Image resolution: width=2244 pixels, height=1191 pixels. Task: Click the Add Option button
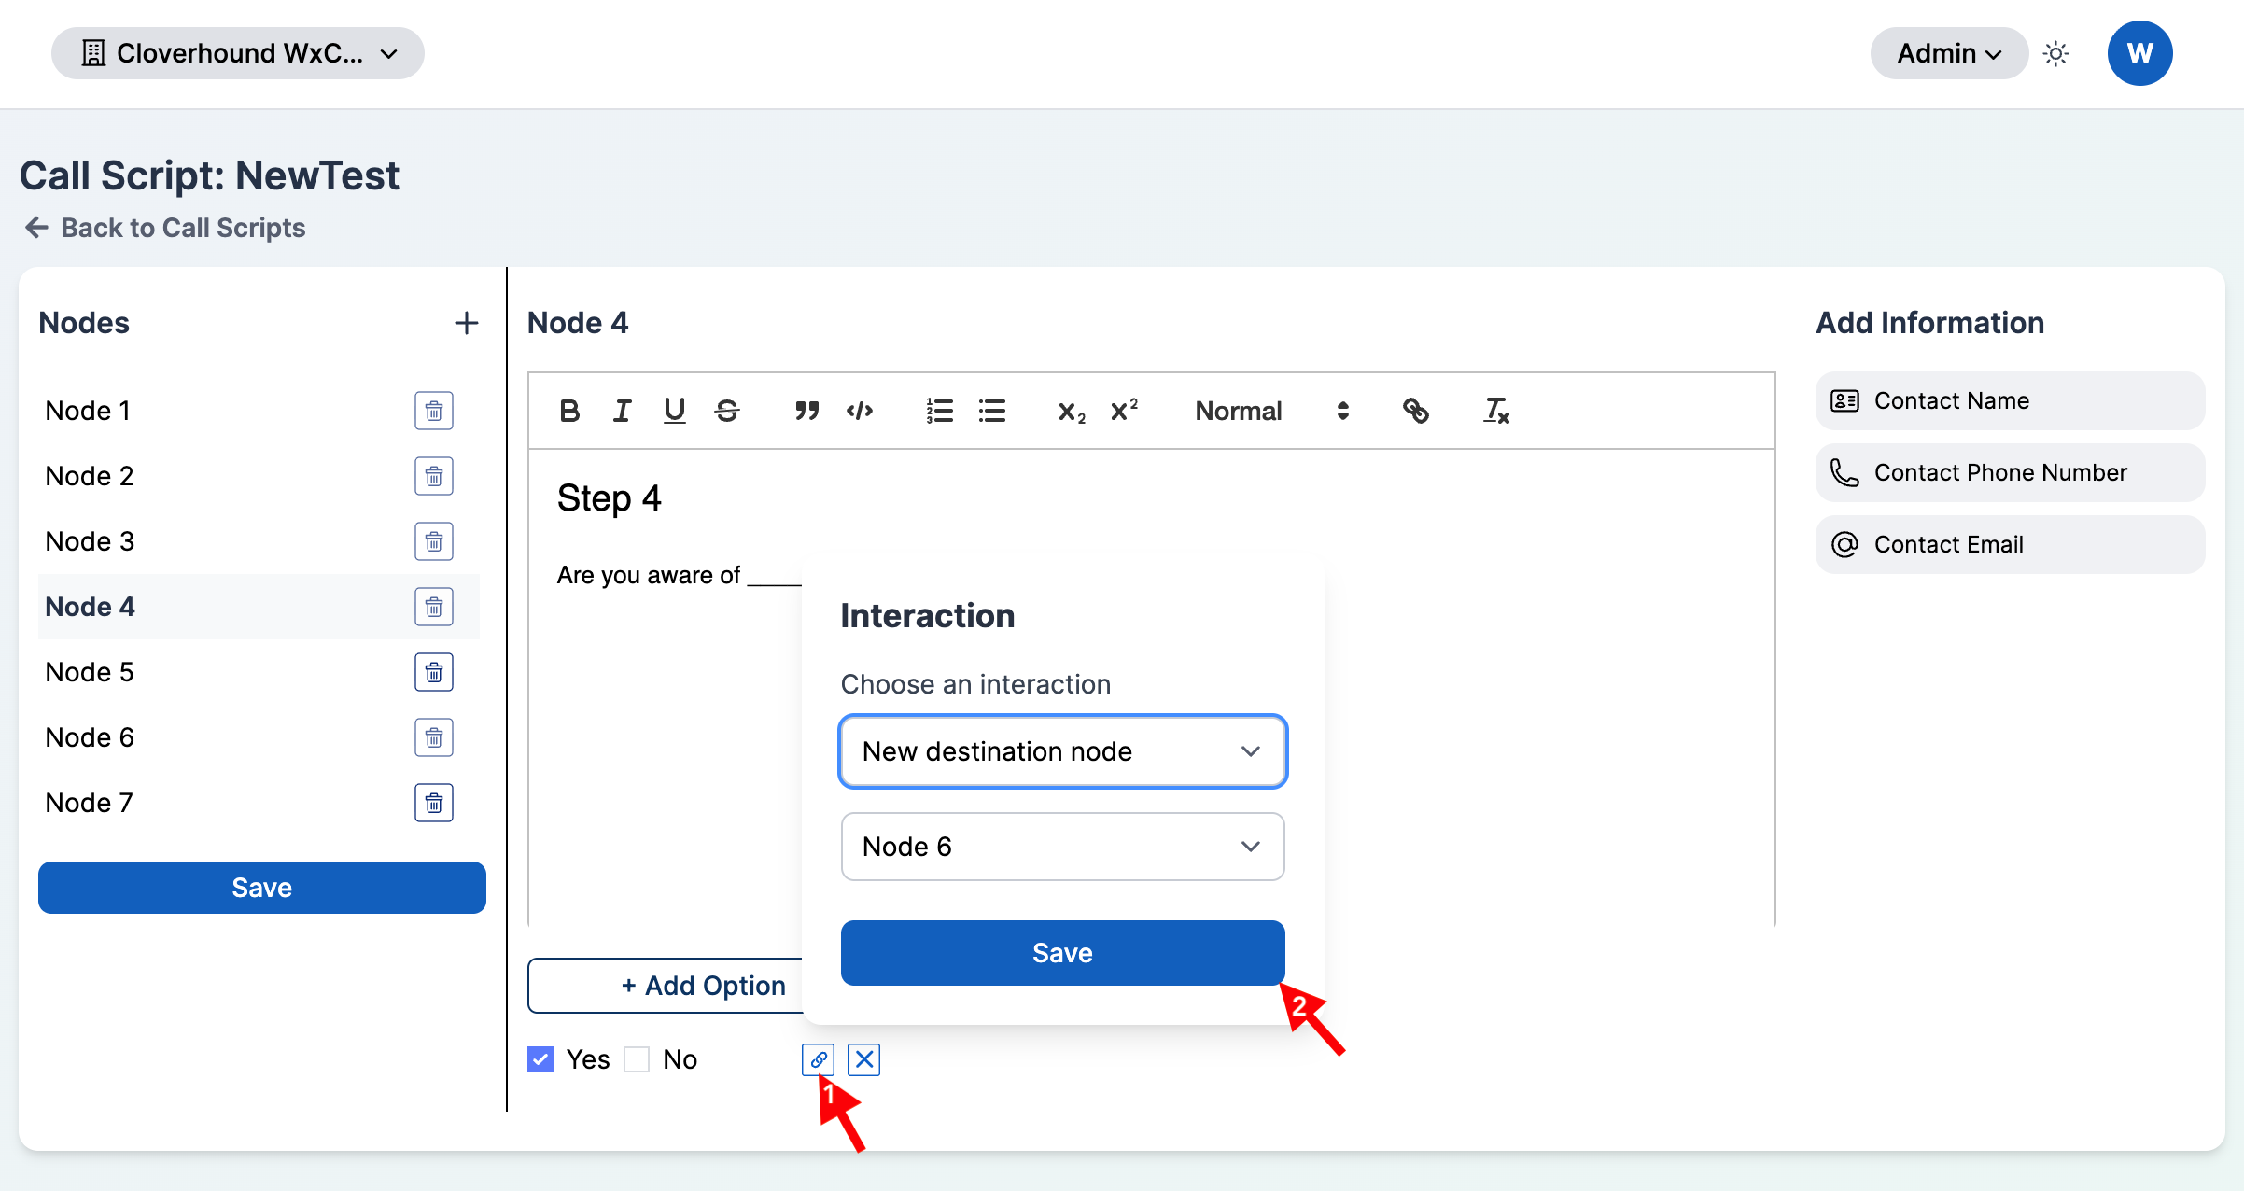(x=666, y=986)
